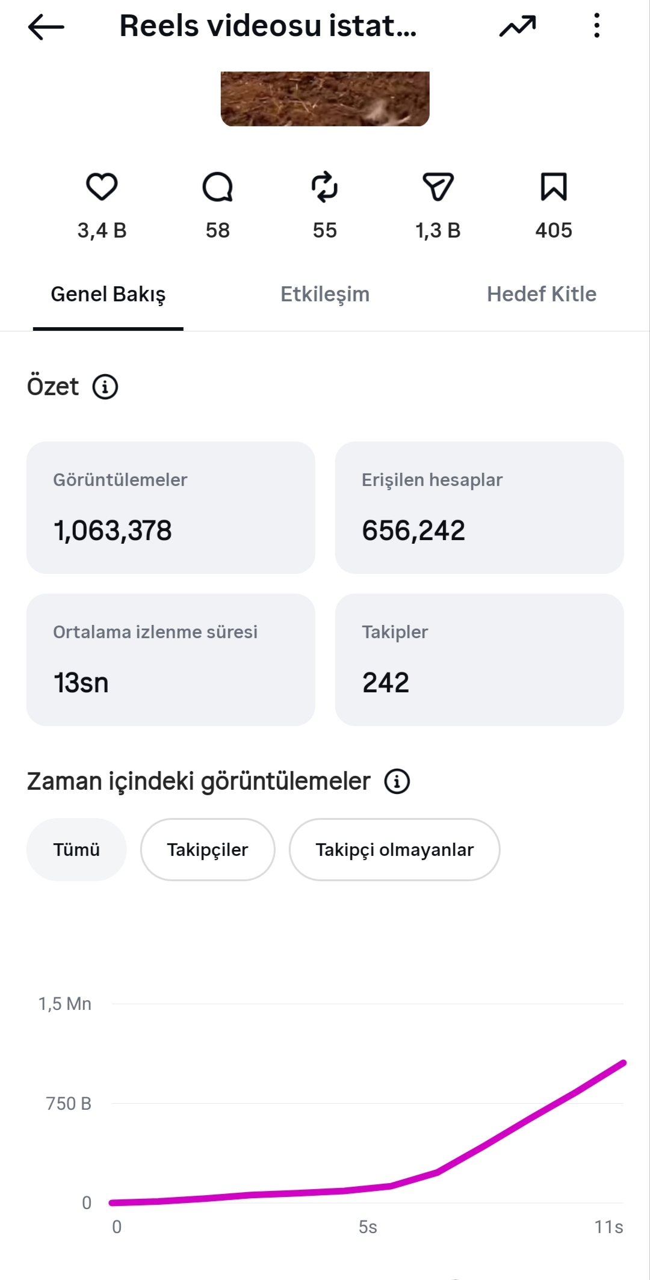The height and width of the screenshot is (1280, 650).
Task: Open the Erişilen hesaplar summary card
Action: 480,508
